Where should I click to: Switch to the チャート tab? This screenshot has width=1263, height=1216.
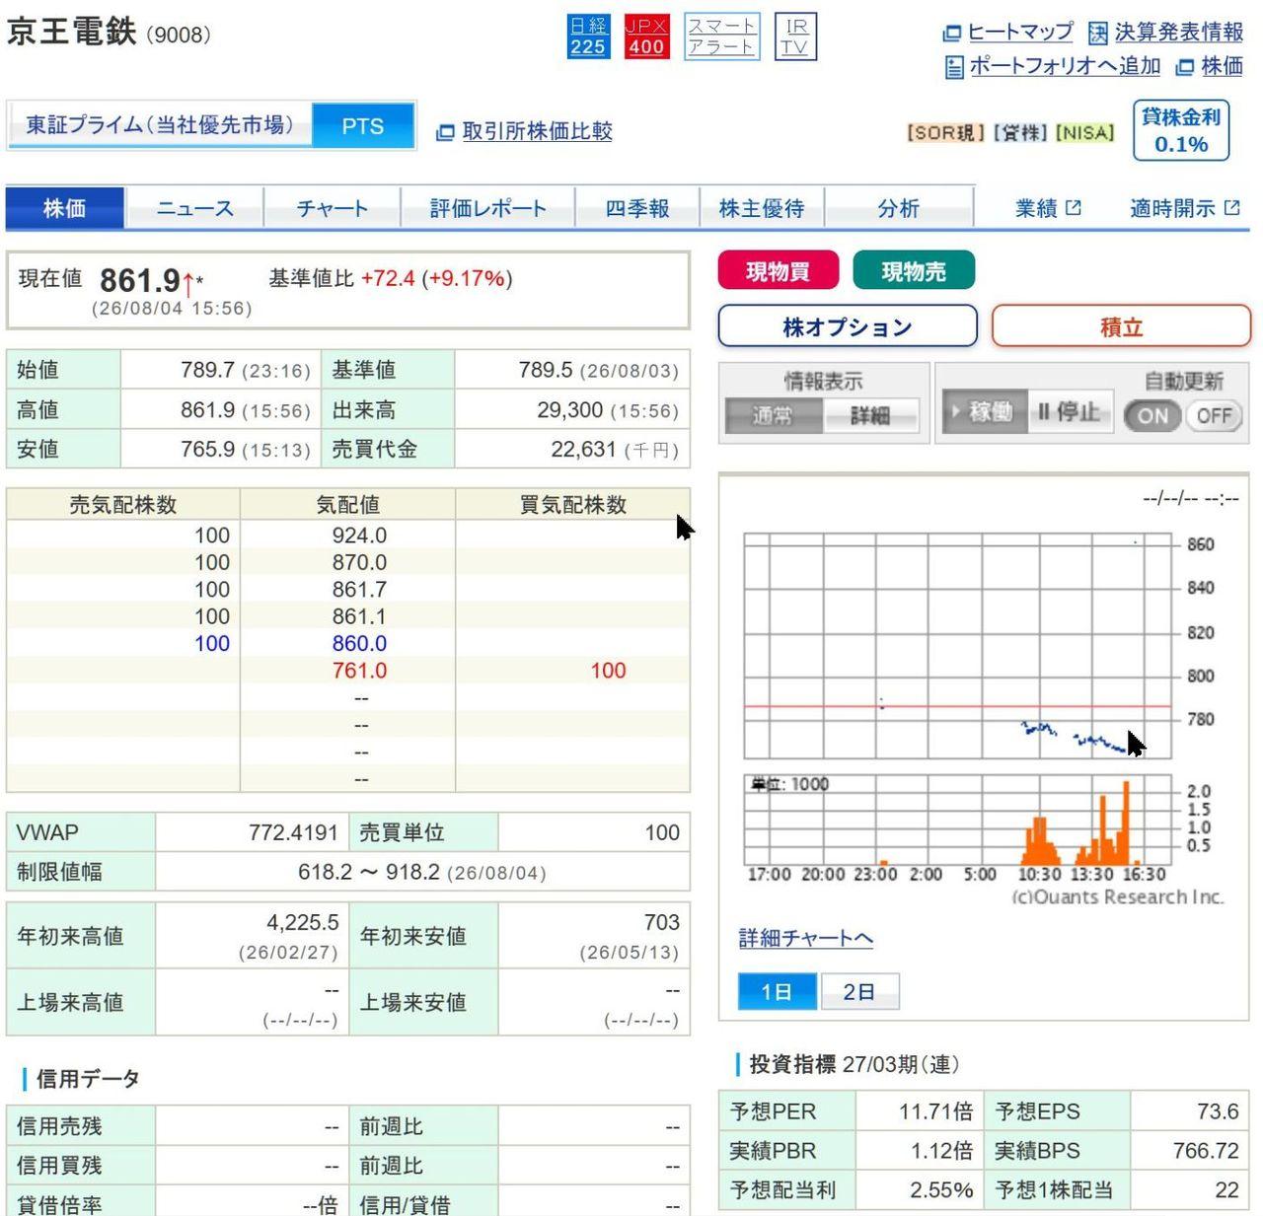[332, 208]
